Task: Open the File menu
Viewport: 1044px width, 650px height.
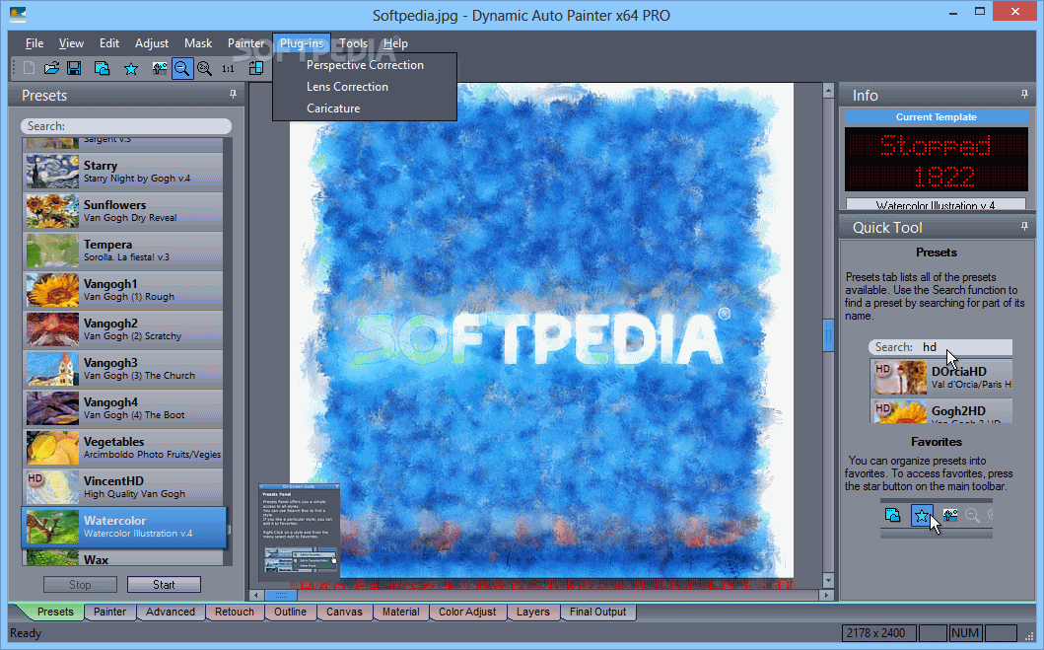Action: point(35,43)
